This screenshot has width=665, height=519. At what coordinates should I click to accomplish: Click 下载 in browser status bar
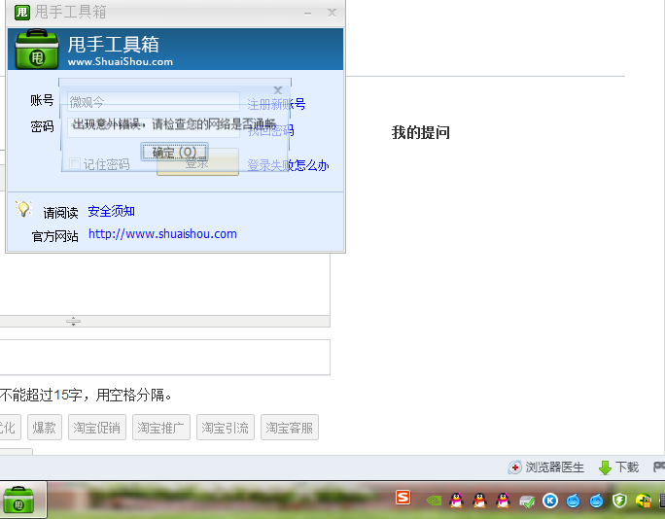(x=627, y=467)
